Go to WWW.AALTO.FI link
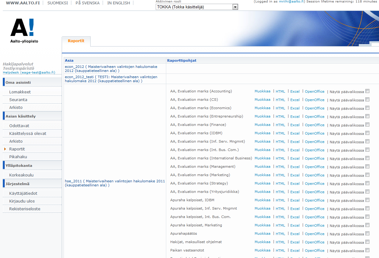The width and height of the screenshot is (379, 258). point(23,3)
